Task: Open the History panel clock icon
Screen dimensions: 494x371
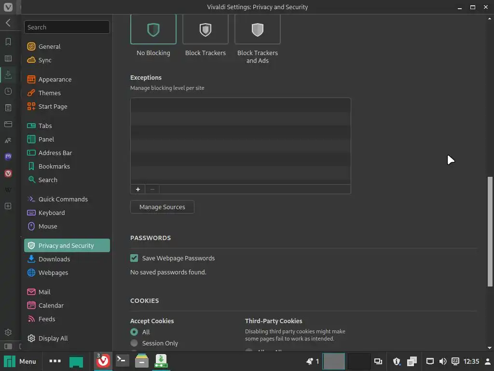Action: point(8,91)
